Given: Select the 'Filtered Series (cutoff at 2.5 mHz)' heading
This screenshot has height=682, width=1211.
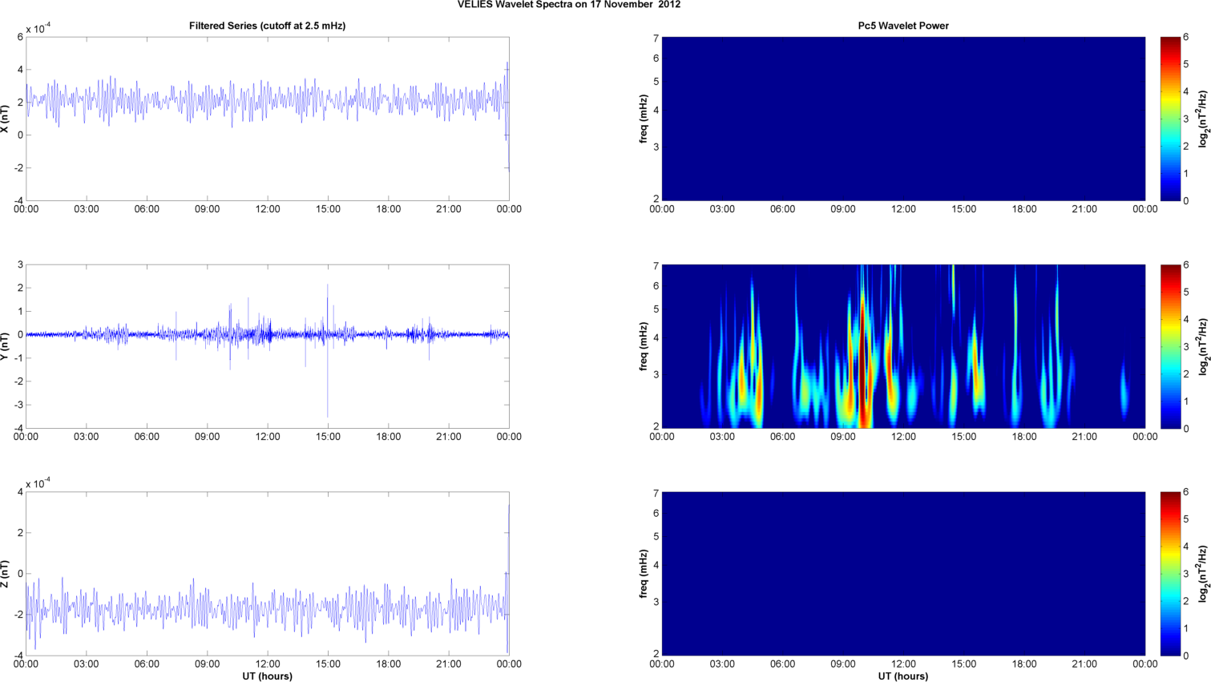Looking at the screenshot, I should (x=267, y=26).
